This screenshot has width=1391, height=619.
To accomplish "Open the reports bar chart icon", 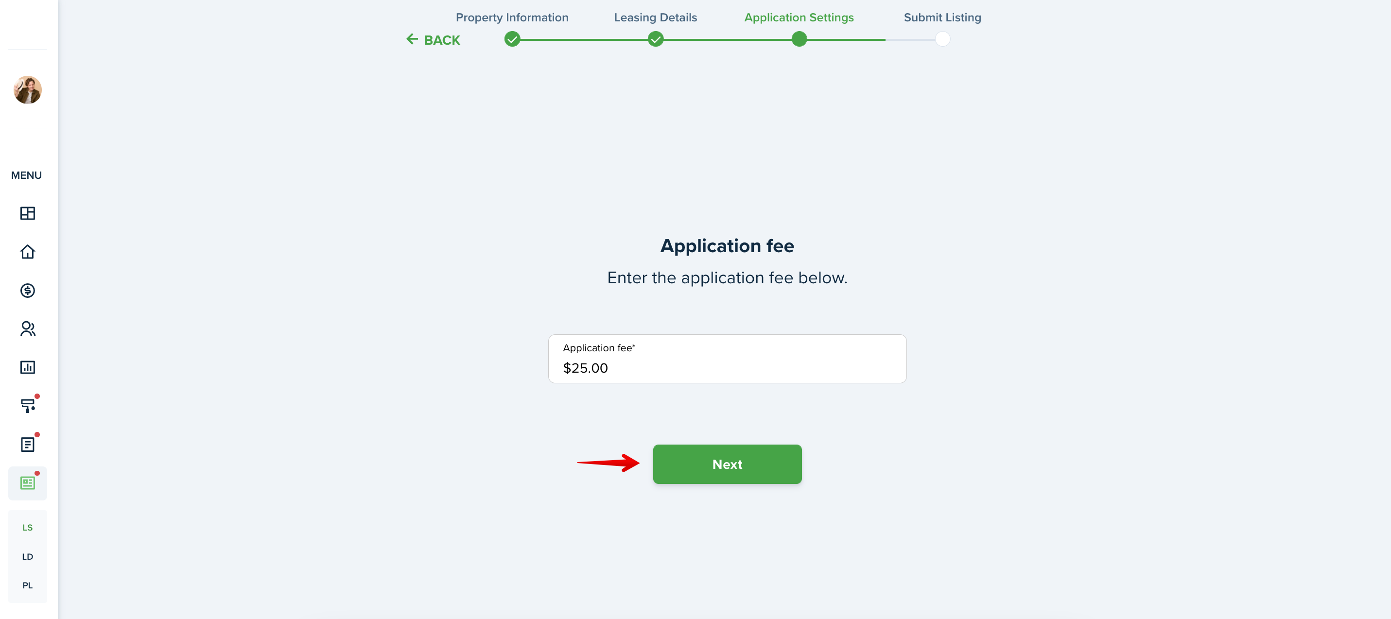I will coord(28,367).
